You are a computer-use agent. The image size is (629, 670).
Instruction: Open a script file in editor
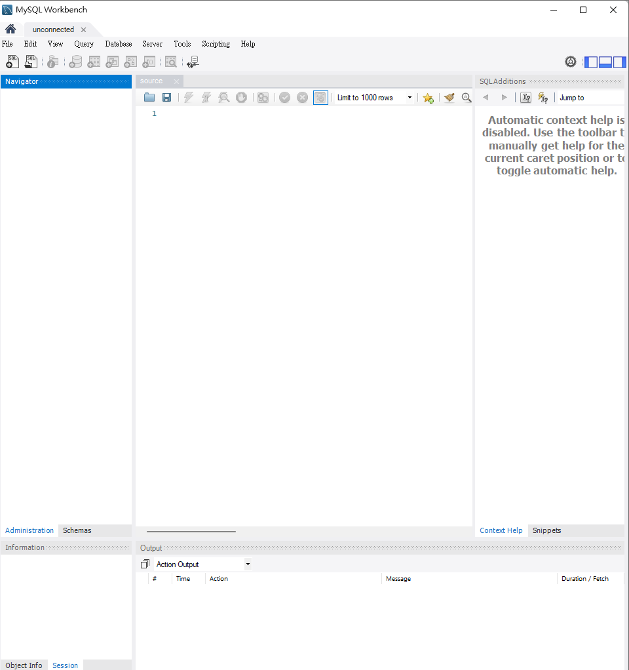149,98
